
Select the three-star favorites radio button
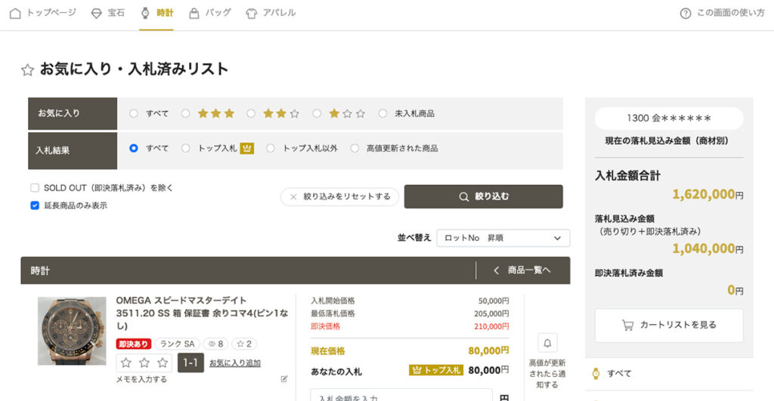186,113
